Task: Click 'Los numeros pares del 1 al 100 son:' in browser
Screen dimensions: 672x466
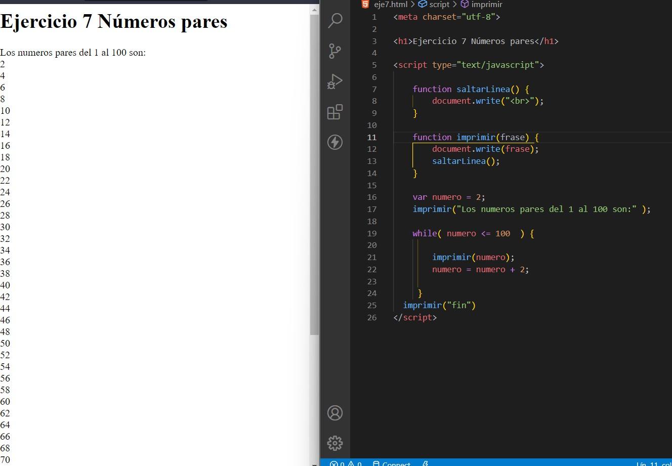Action: tap(73, 52)
